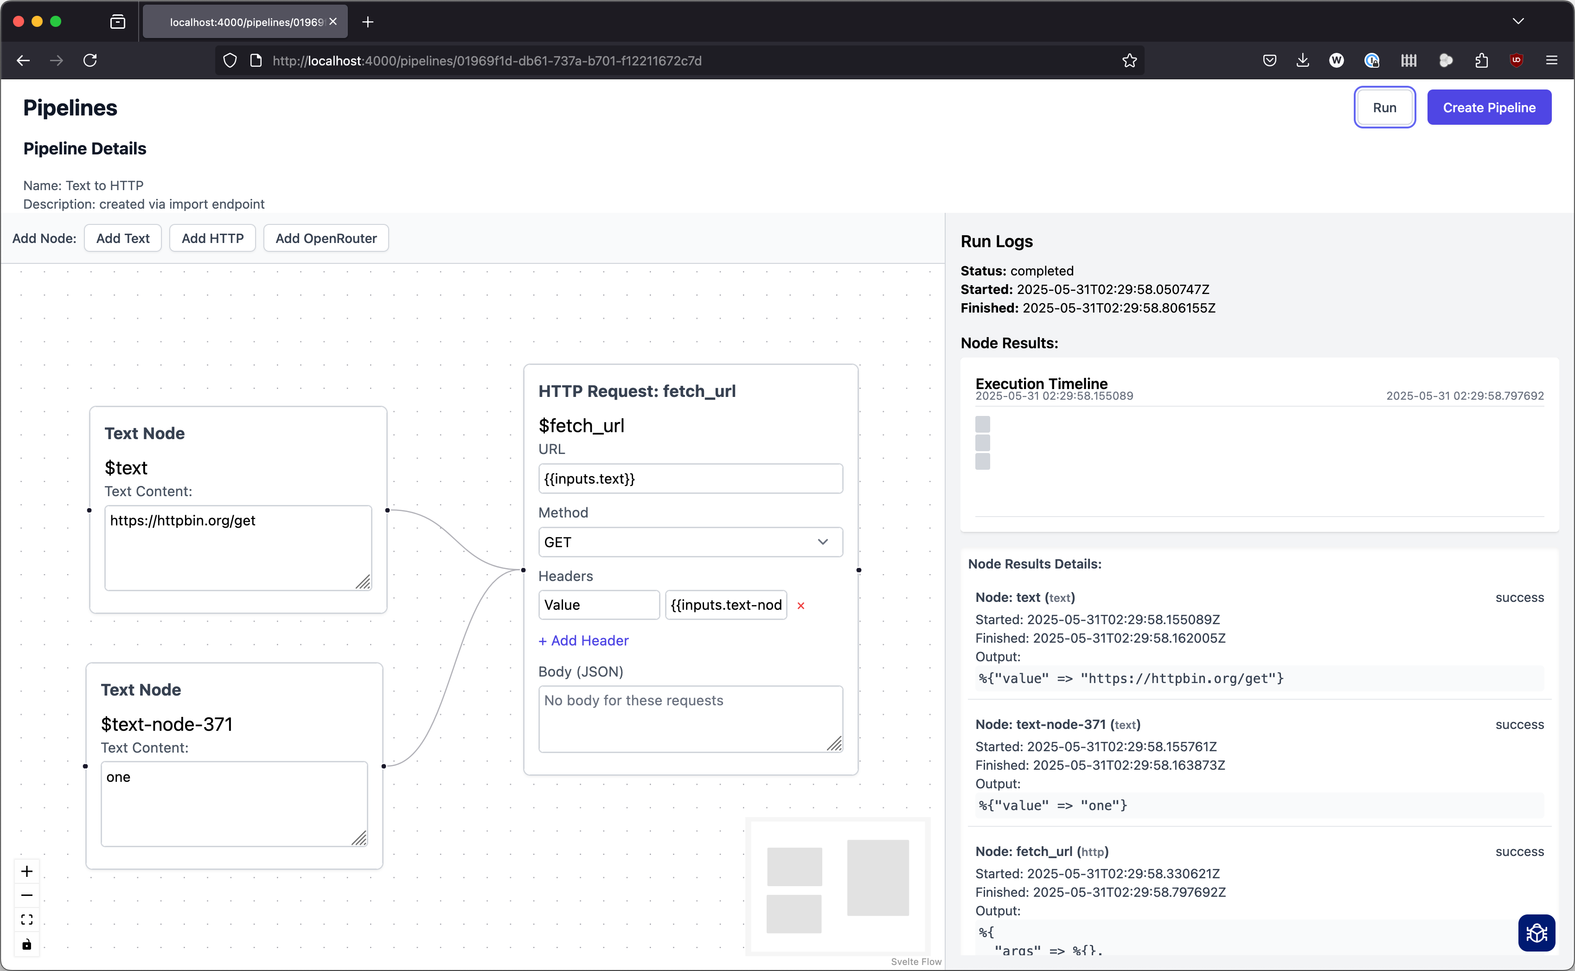Open the uBlock Origin extension icon
The image size is (1575, 971).
[x=1517, y=60]
